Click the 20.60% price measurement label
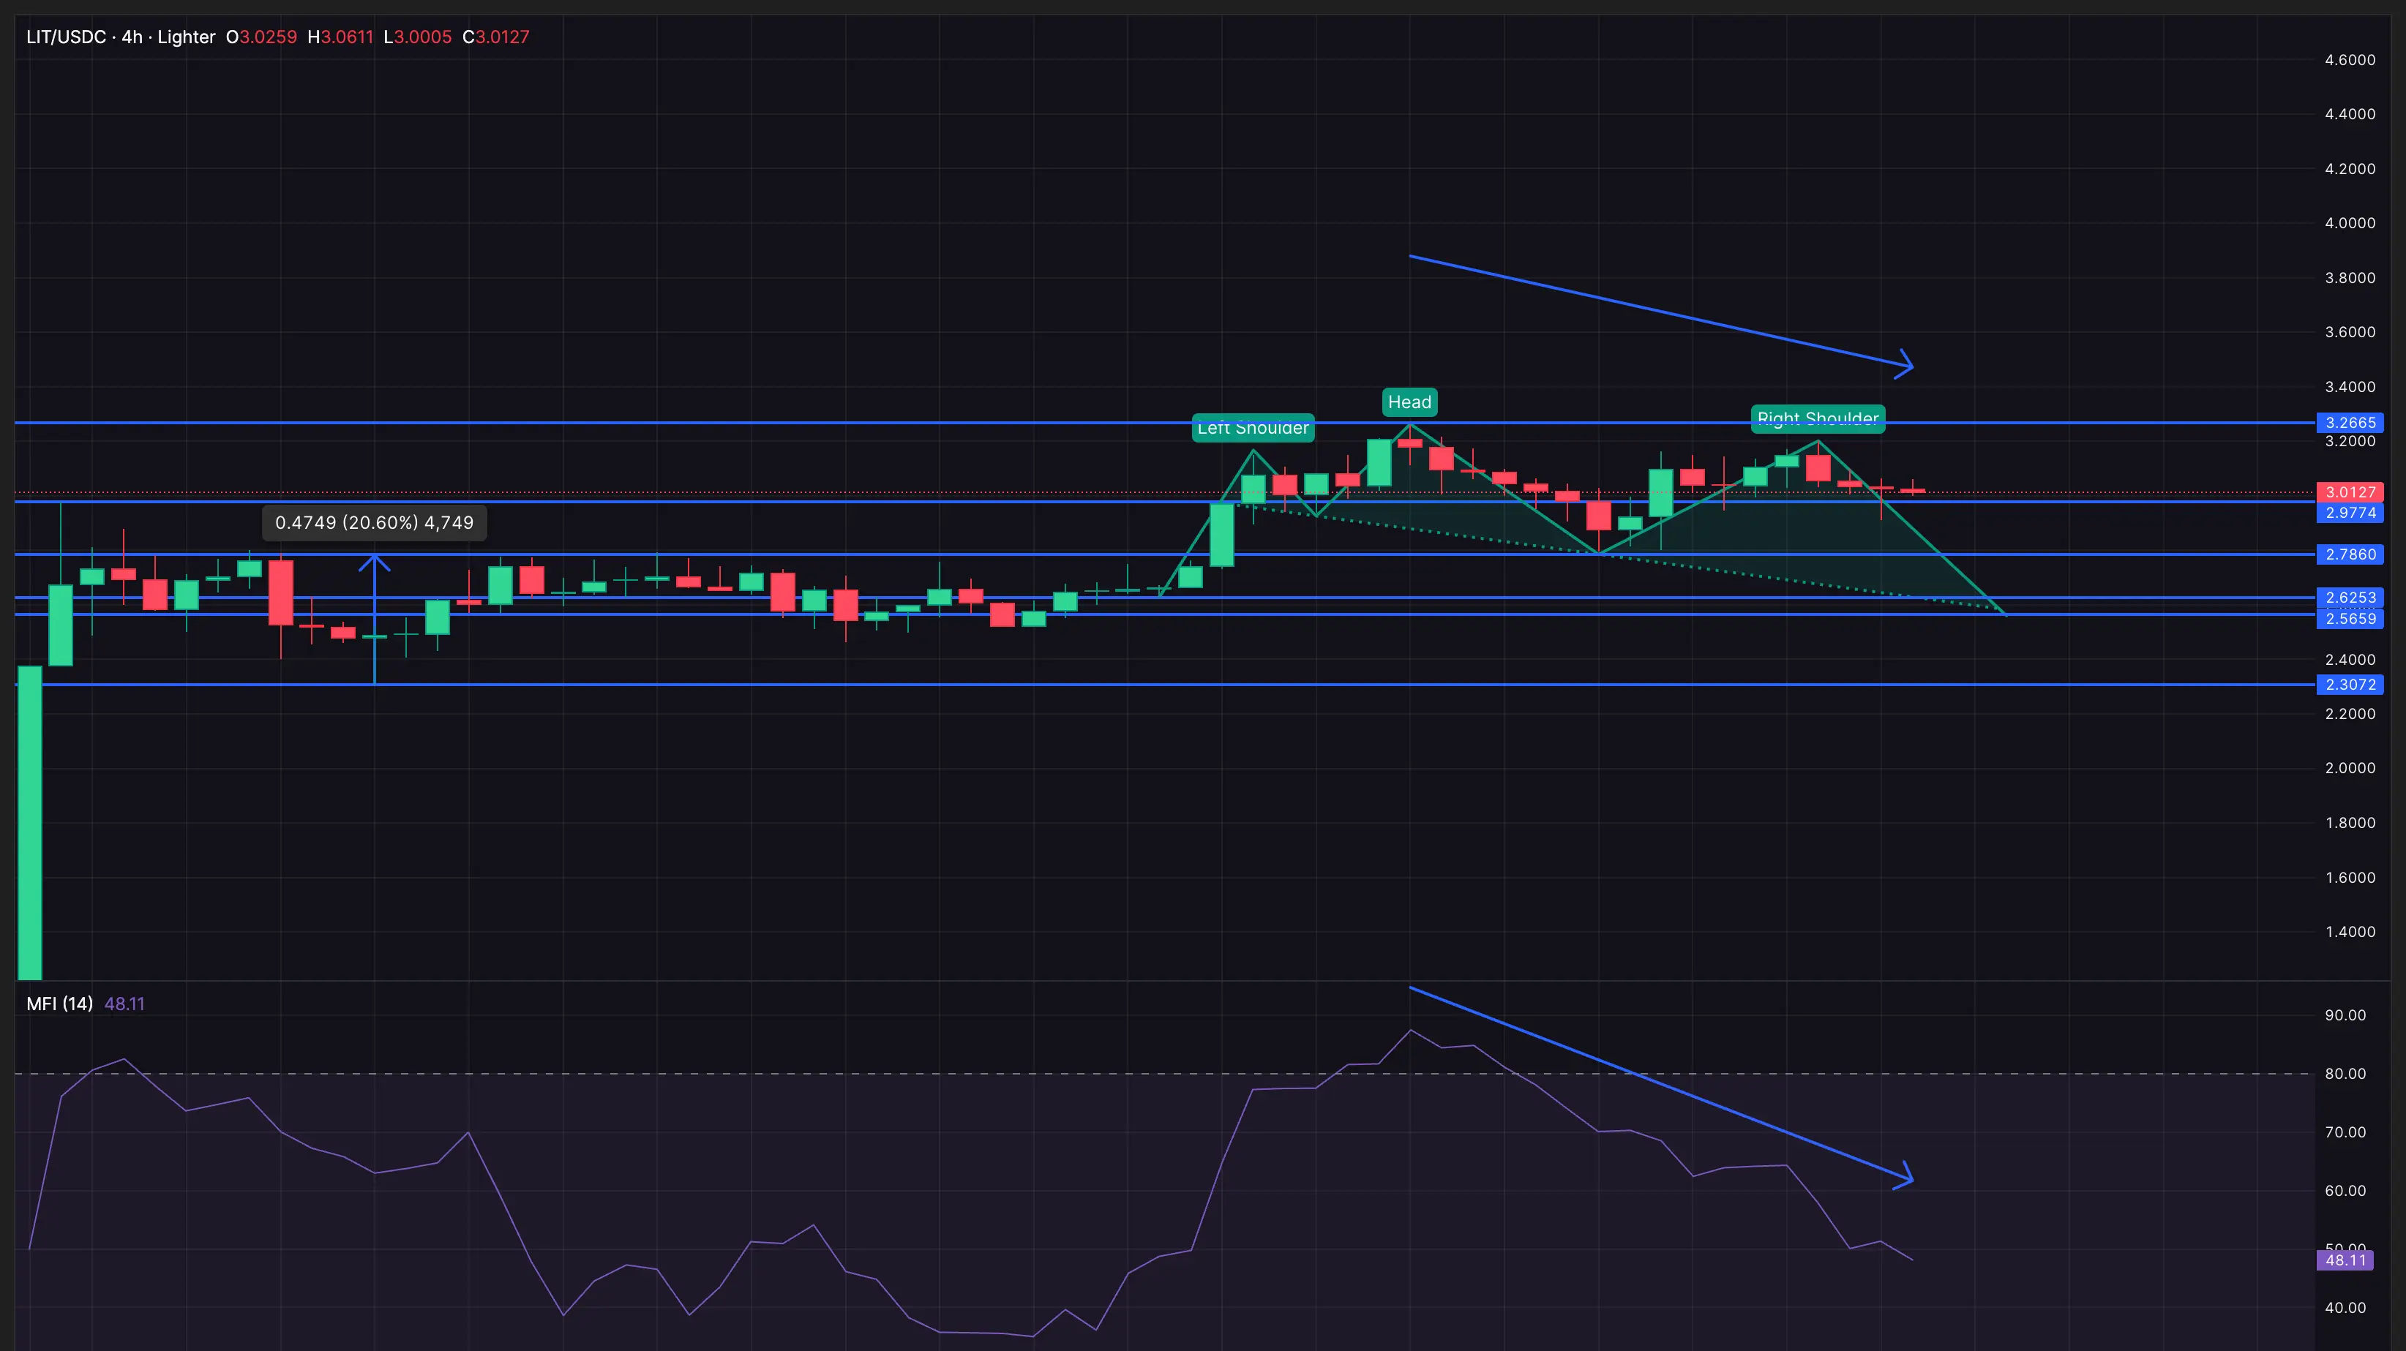The height and width of the screenshot is (1351, 2406). pos(374,523)
